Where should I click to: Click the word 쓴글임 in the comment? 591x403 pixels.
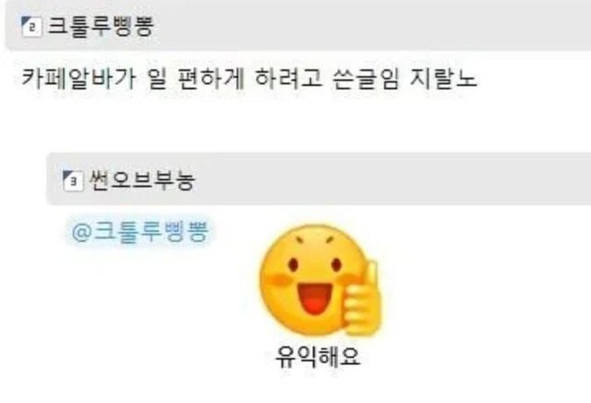[x=366, y=79]
